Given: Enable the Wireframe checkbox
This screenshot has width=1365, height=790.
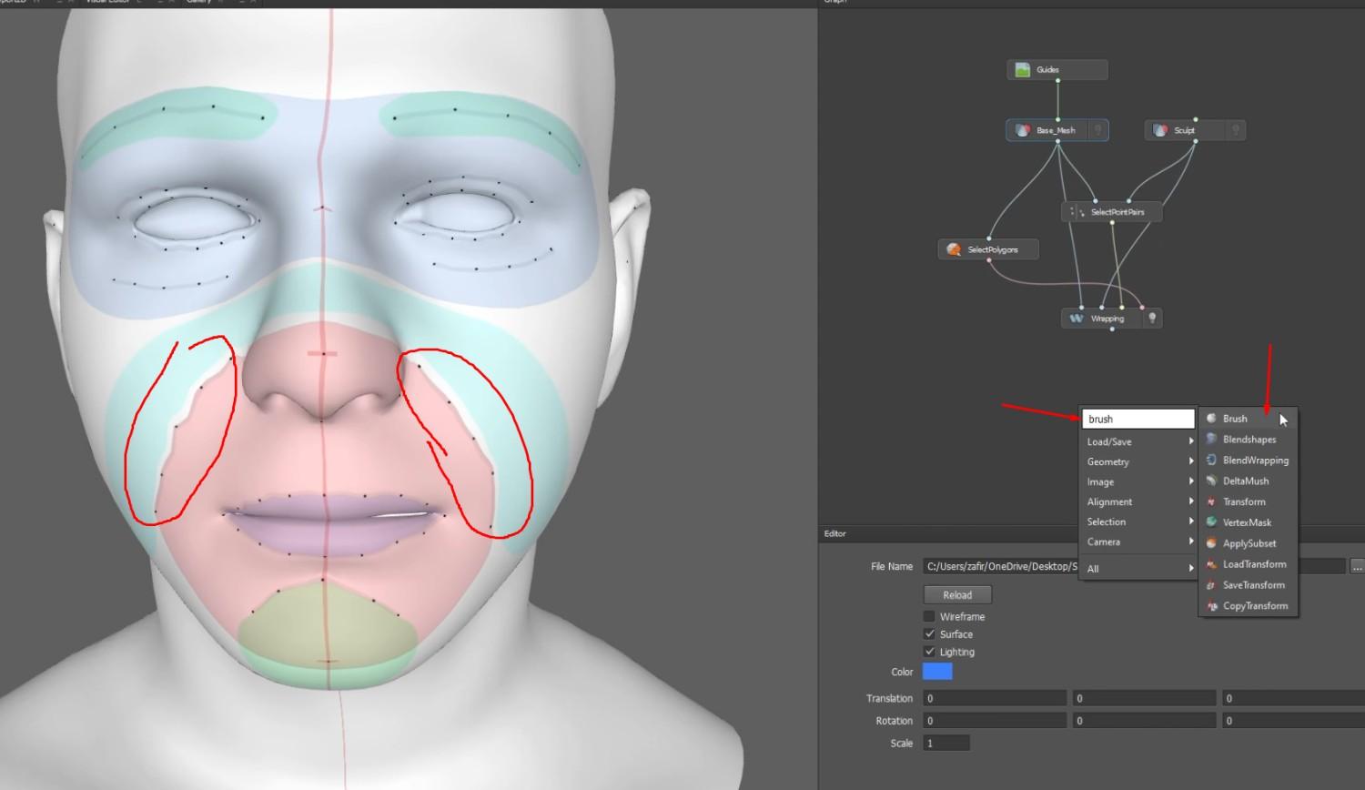Looking at the screenshot, I should click(929, 616).
